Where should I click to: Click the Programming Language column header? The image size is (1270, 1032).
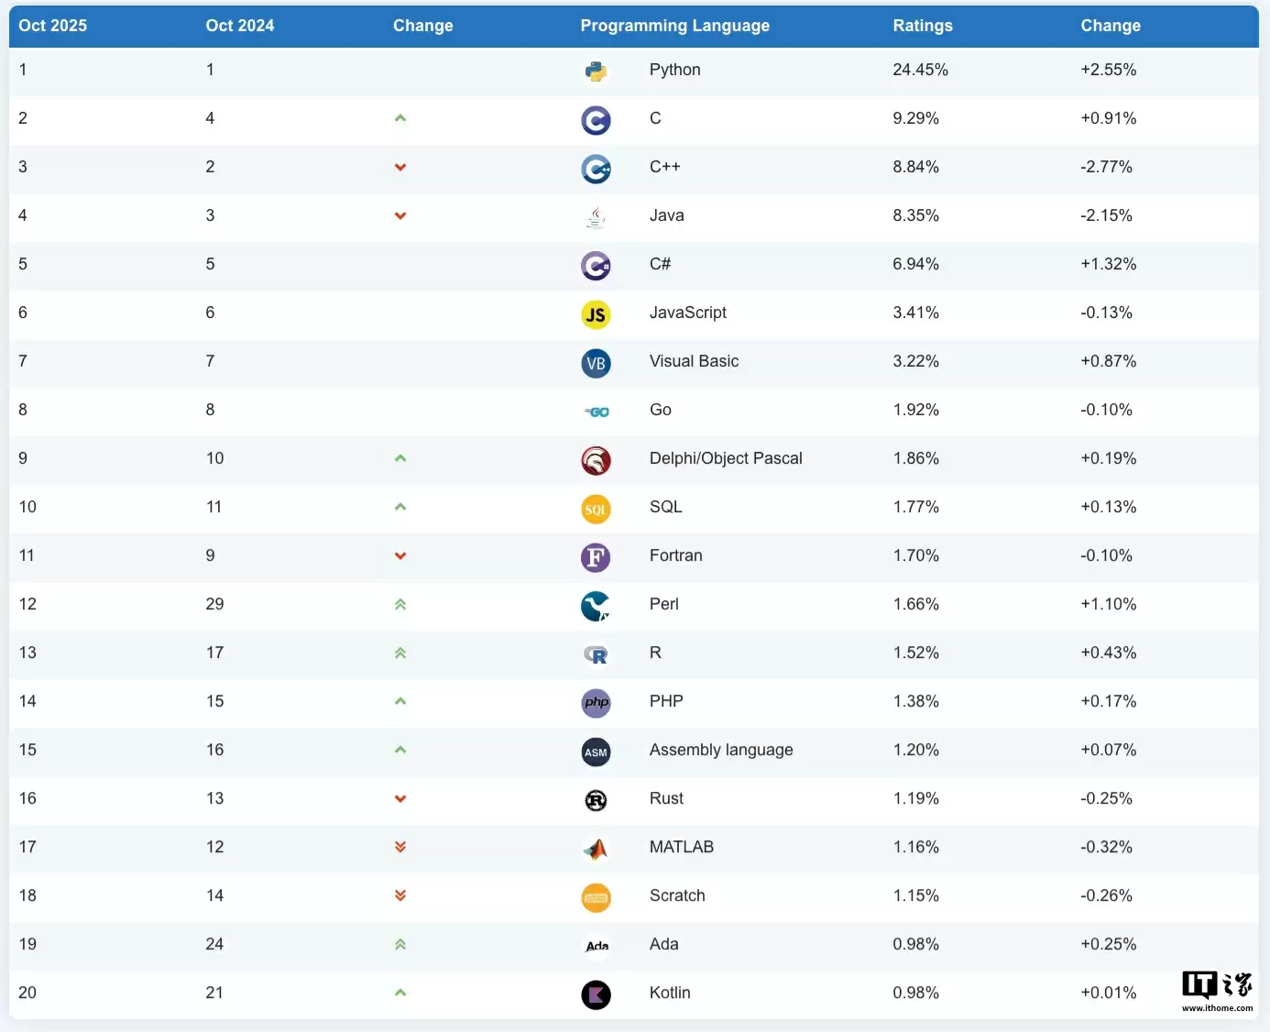[674, 26]
